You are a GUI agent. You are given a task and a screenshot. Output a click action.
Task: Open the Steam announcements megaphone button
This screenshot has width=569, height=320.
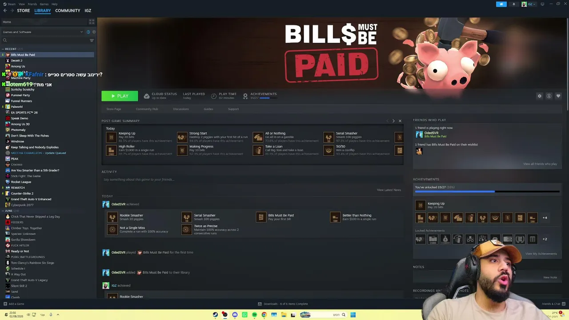501,4
